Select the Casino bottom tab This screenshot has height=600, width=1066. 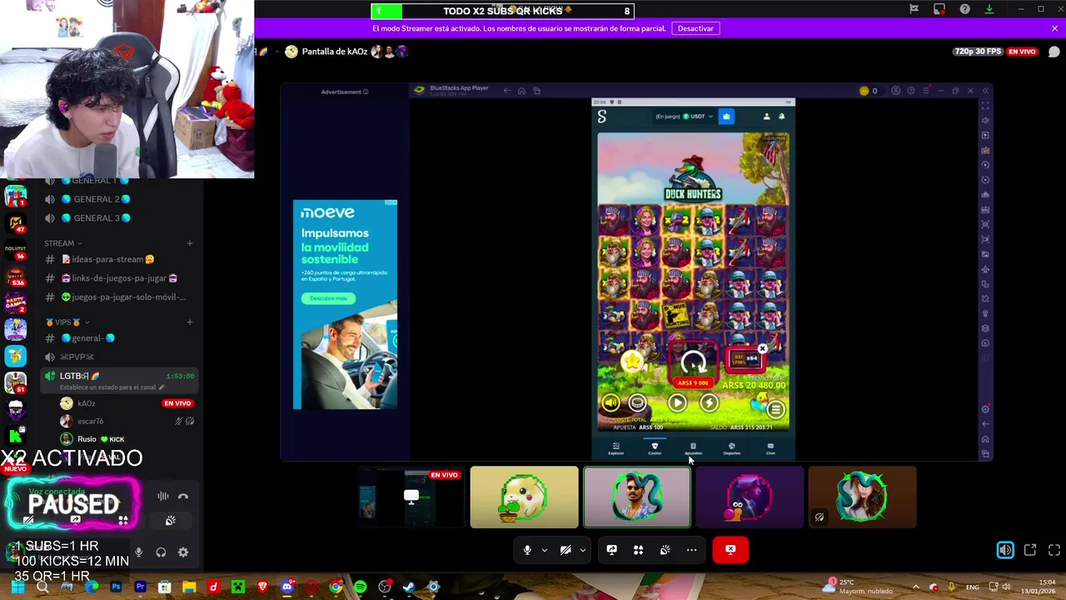(655, 448)
